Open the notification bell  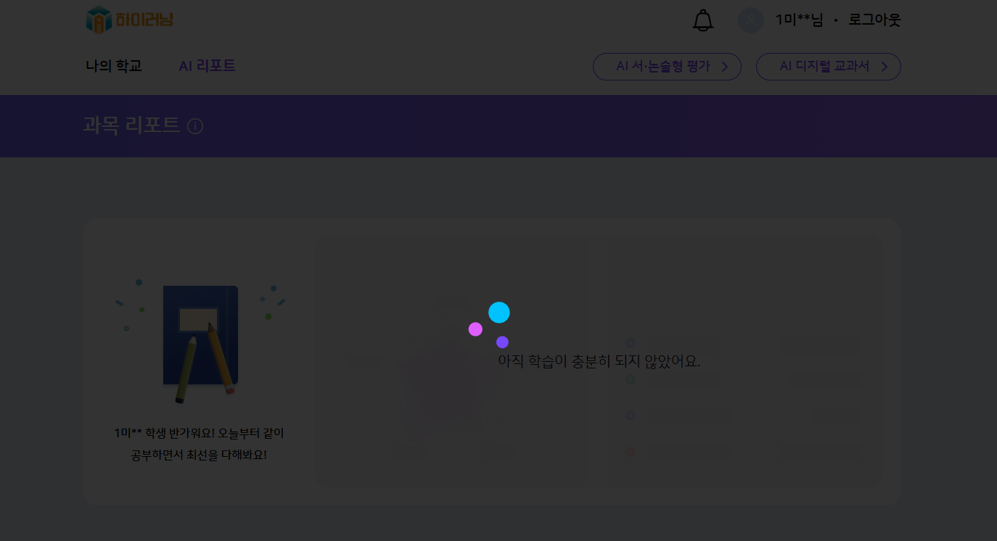click(x=702, y=20)
